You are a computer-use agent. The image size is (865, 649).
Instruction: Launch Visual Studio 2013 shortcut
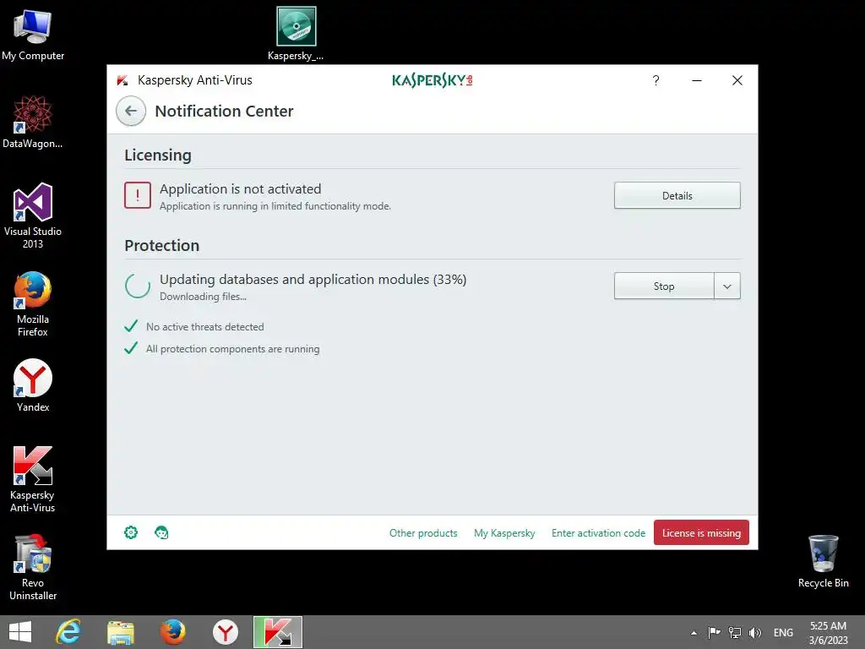[x=33, y=215]
